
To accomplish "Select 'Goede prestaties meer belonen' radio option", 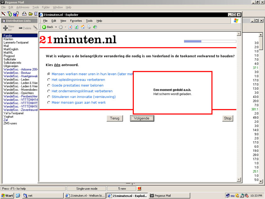I will coord(49,85).
